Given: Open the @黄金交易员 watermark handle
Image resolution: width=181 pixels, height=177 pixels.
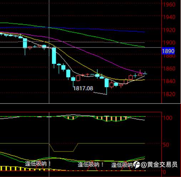Looking at the screenshot, I should click(x=159, y=164).
